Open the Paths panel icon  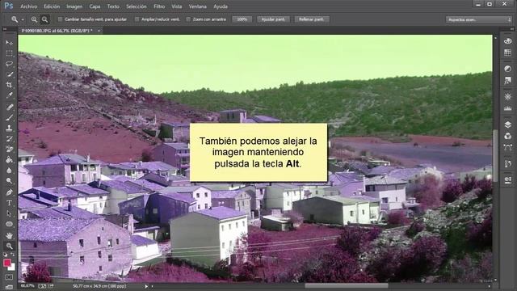[508, 147]
